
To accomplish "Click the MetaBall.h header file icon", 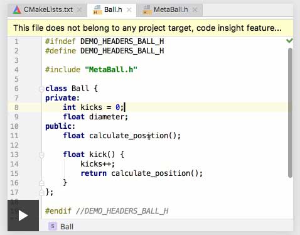I will coord(147,9).
